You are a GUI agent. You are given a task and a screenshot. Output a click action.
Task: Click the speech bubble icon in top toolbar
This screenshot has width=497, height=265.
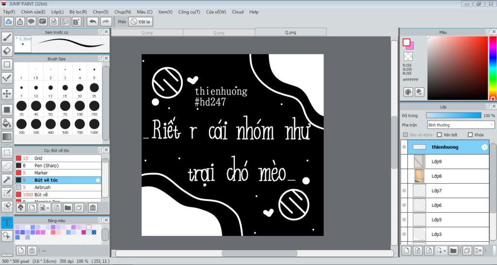point(31,22)
